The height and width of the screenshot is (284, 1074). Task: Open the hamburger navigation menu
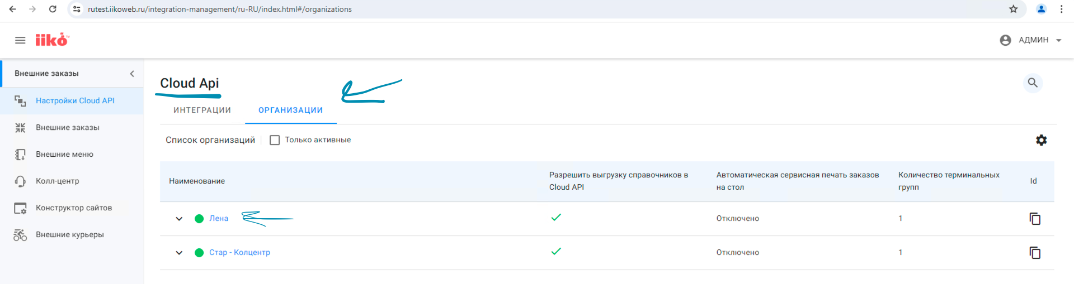pos(20,40)
